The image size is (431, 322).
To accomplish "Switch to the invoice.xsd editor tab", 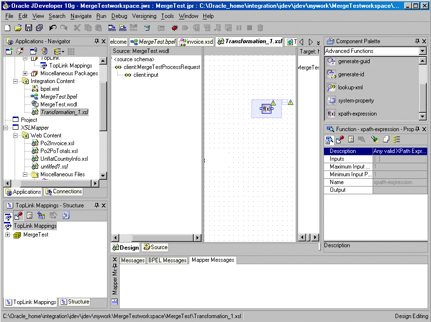I will pyautogui.click(x=196, y=42).
